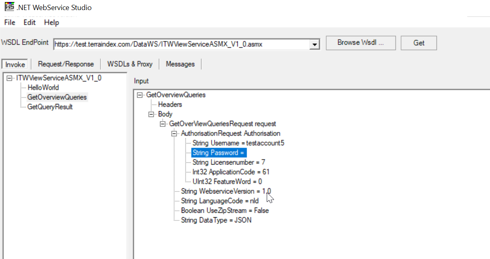Select the Body node
Screen dimensions: 490x259
(165, 114)
